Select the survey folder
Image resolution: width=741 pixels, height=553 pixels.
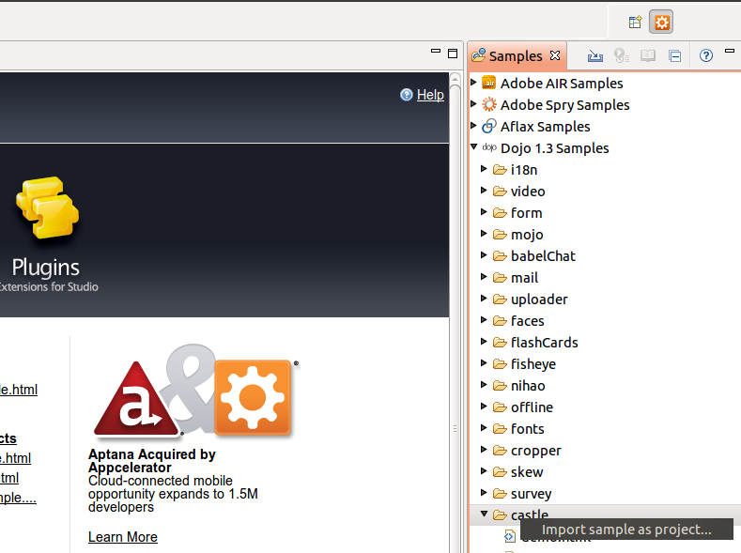pos(531,494)
